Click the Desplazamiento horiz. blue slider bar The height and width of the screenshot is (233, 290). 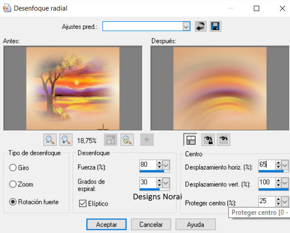[274, 171]
